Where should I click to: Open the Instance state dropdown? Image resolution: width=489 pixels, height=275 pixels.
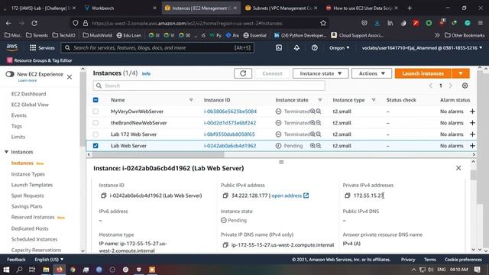point(321,73)
